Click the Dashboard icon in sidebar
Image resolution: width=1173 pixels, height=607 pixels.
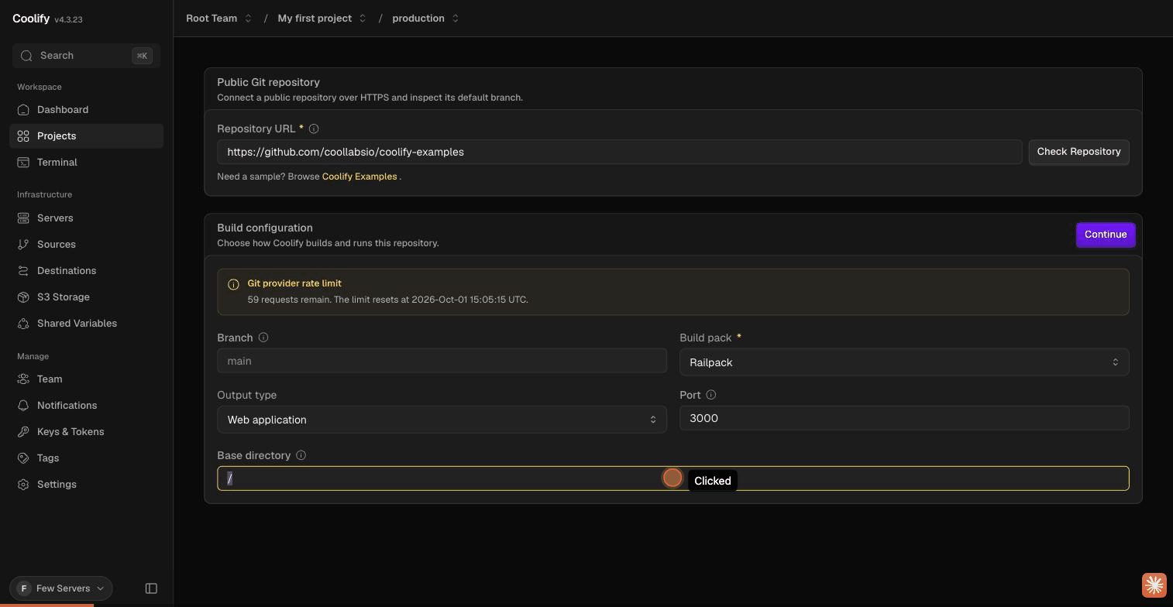pyautogui.click(x=24, y=110)
